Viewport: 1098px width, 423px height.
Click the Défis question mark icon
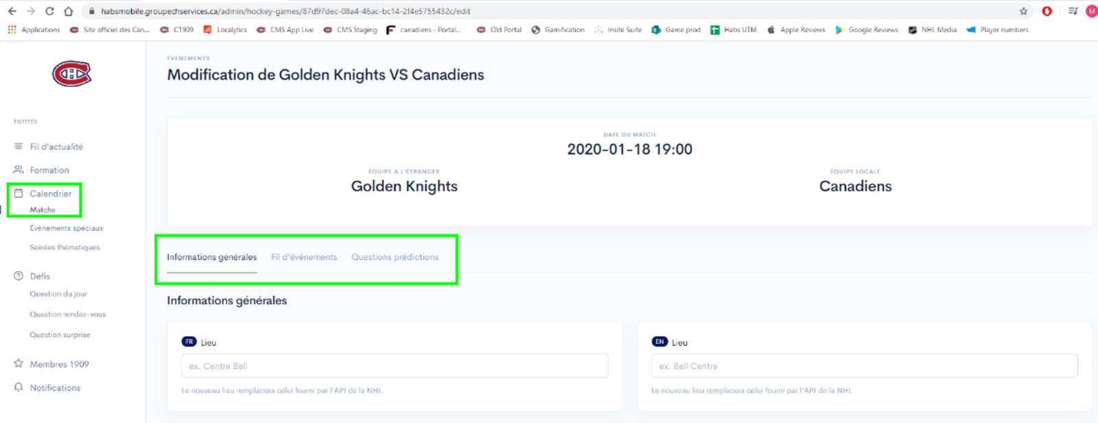pyautogui.click(x=19, y=276)
